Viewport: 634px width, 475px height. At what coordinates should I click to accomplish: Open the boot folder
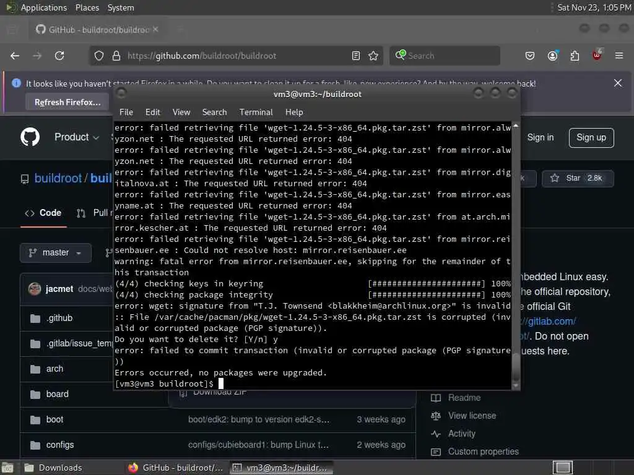[x=54, y=420]
